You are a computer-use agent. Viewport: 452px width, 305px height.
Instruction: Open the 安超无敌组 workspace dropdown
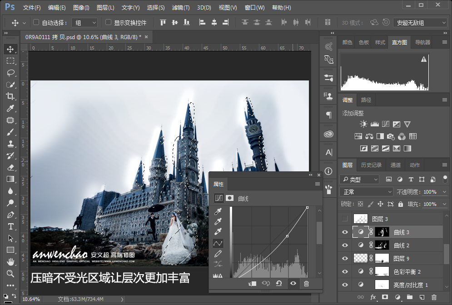coord(420,23)
